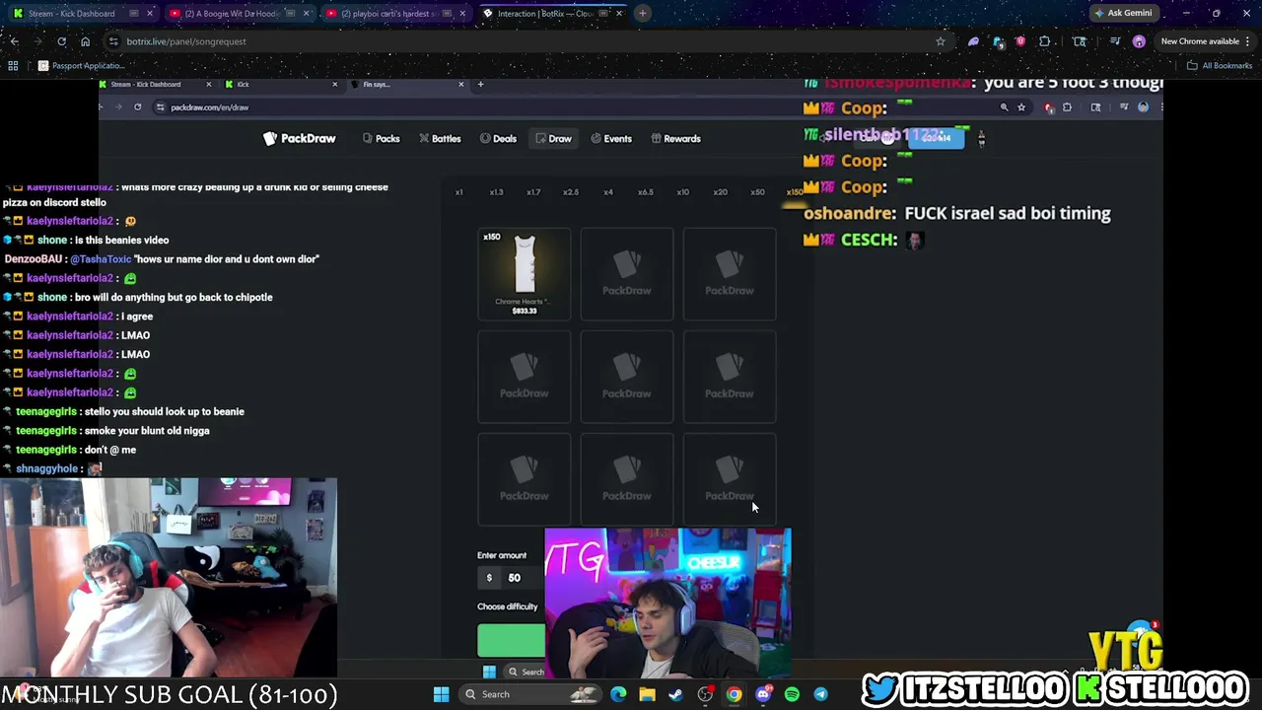Click the botrix.live address bar
This screenshot has height=710, width=1262.
coord(523,41)
